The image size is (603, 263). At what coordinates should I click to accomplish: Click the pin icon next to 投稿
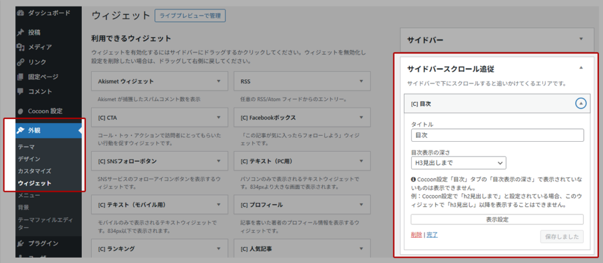[21, 32]
